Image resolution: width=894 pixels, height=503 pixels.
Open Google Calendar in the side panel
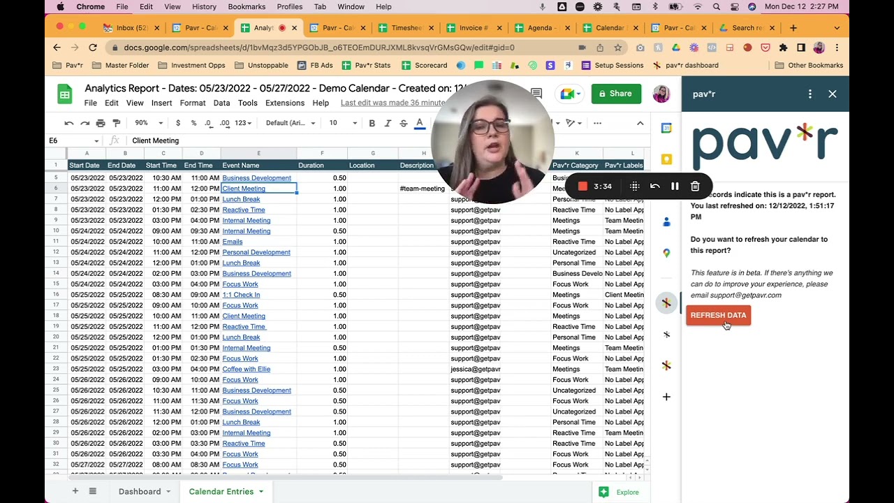(x=666, y=129)
